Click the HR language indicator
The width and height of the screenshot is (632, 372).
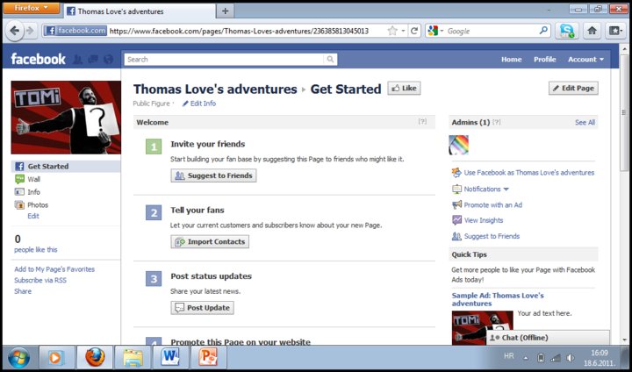pyautogui.click(x=508, y=356)
